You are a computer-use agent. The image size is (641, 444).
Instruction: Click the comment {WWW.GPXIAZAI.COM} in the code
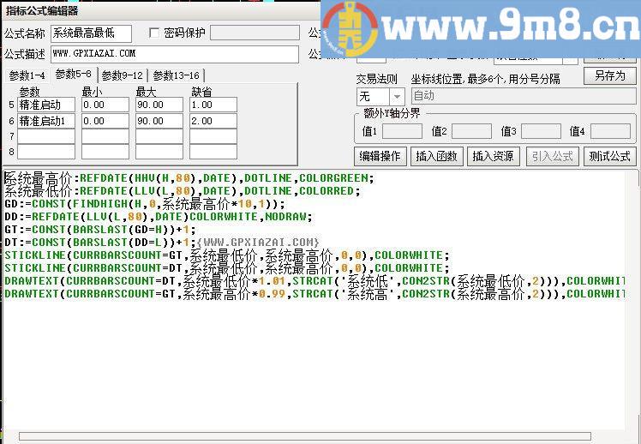coord(258,242)
